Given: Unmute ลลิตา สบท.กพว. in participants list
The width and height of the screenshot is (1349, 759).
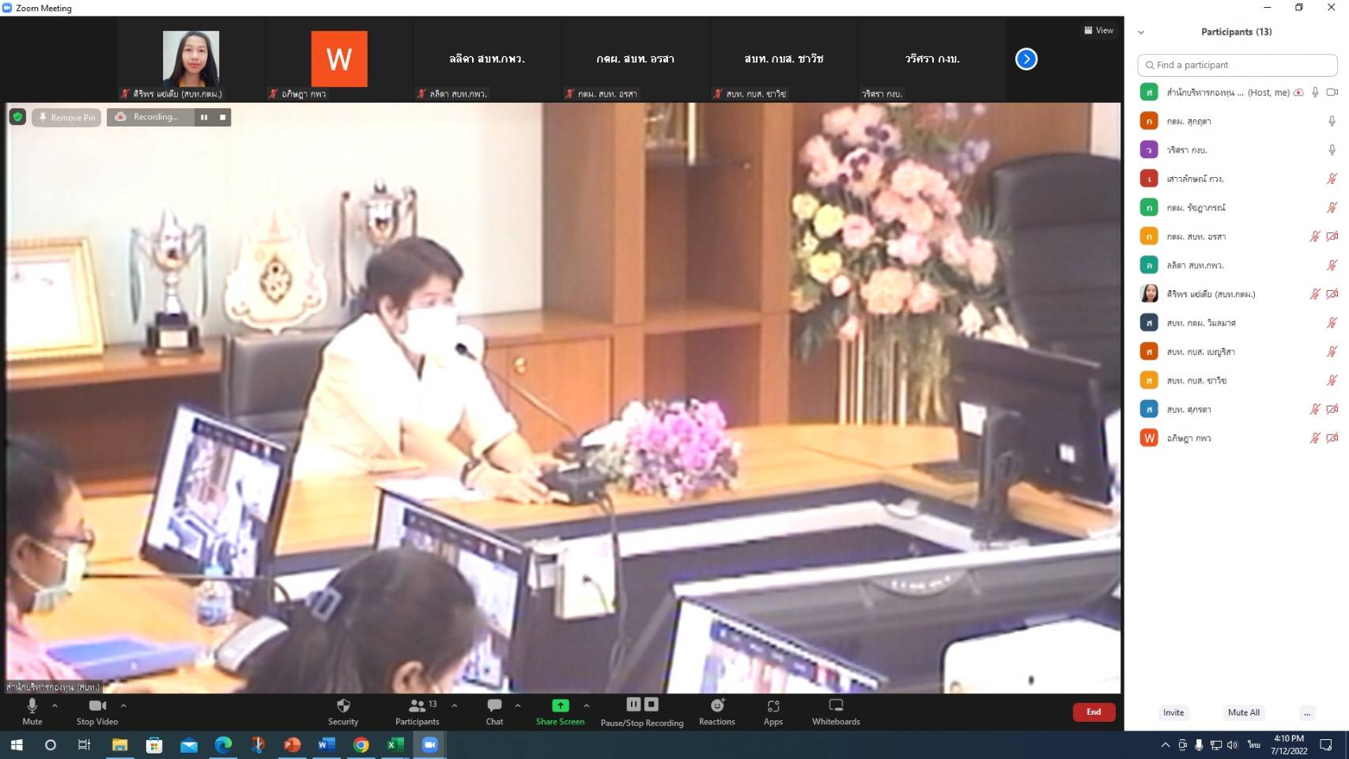Looking at the screenshot, I should pos(1332,265).
